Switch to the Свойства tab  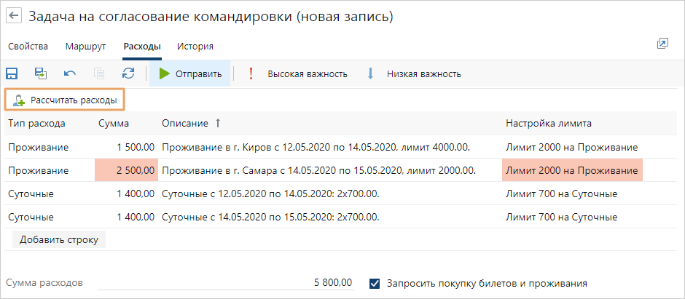tap(28, 47)
